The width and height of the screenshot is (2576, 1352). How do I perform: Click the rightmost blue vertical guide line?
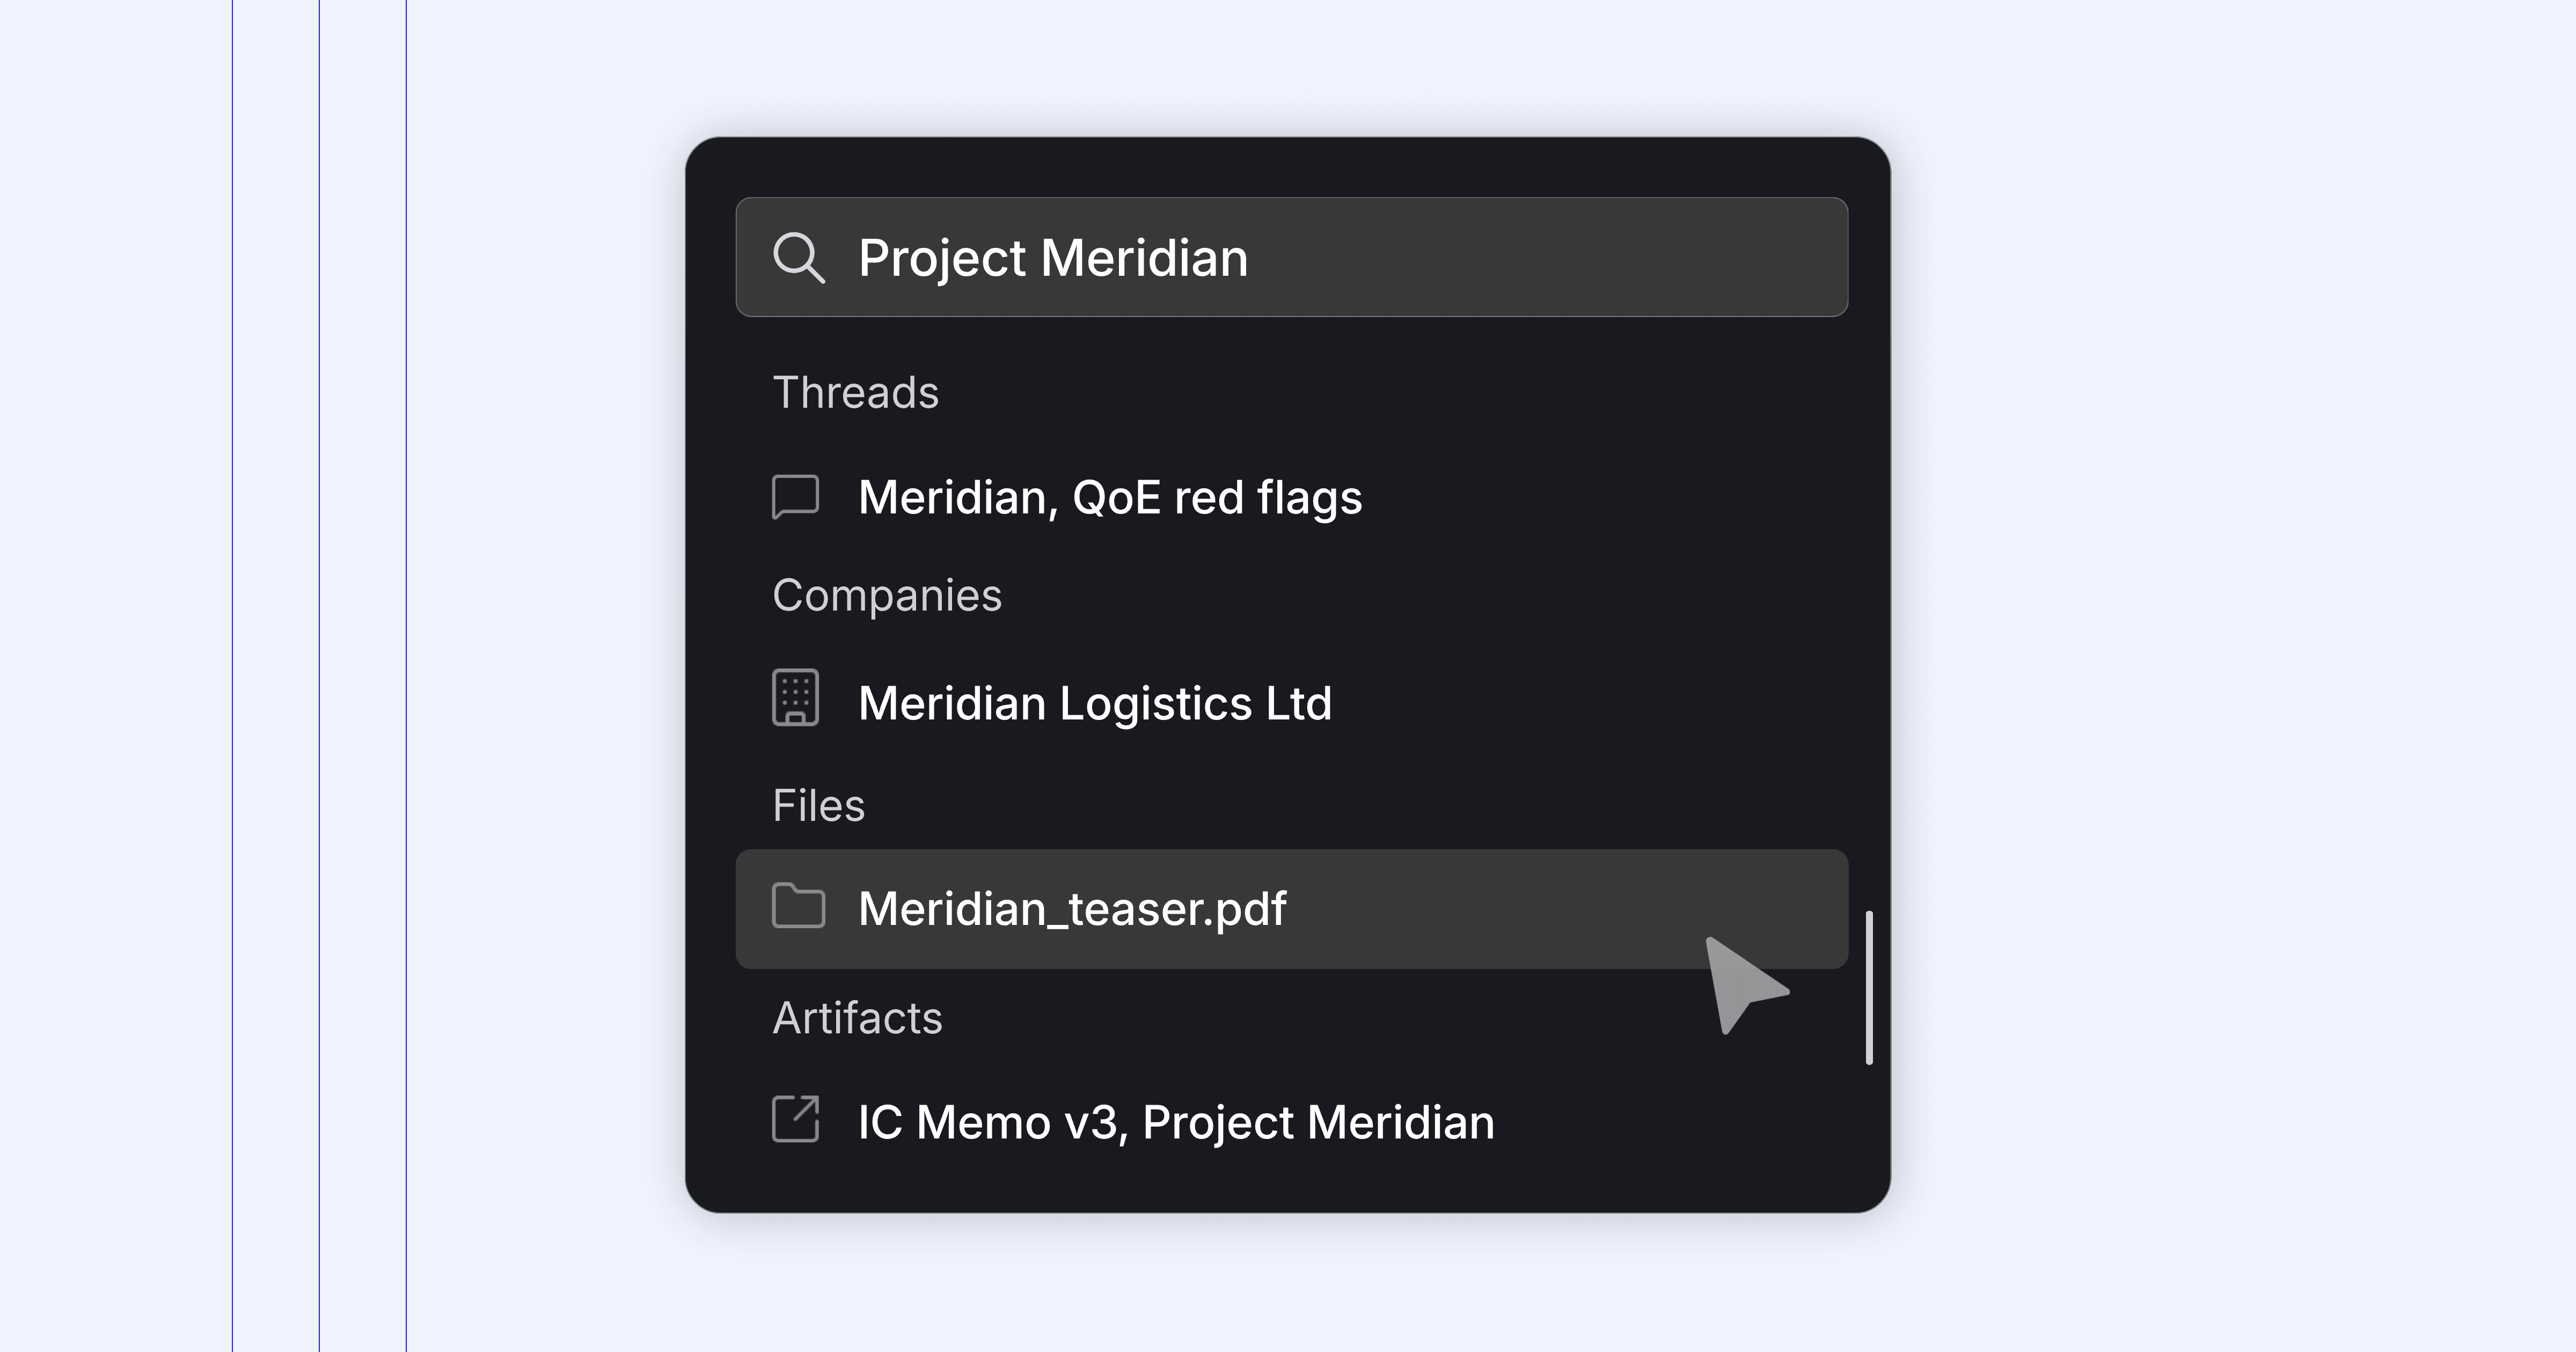(x=406, y=676)
